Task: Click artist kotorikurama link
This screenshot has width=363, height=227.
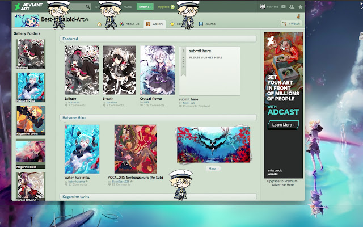Action: (77, 182)
